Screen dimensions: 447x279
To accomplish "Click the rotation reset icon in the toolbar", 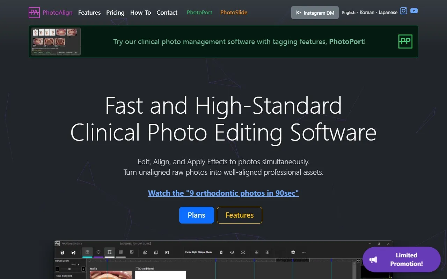I will (x=232, y=252).
